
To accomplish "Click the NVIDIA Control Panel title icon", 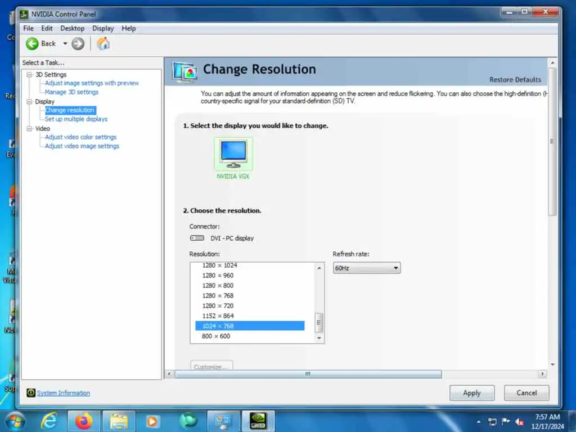I will pyautogui.click(x=24, y=14).
